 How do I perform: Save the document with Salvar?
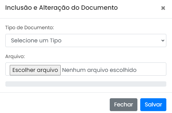pyautogui.click(x=153, y=105)
